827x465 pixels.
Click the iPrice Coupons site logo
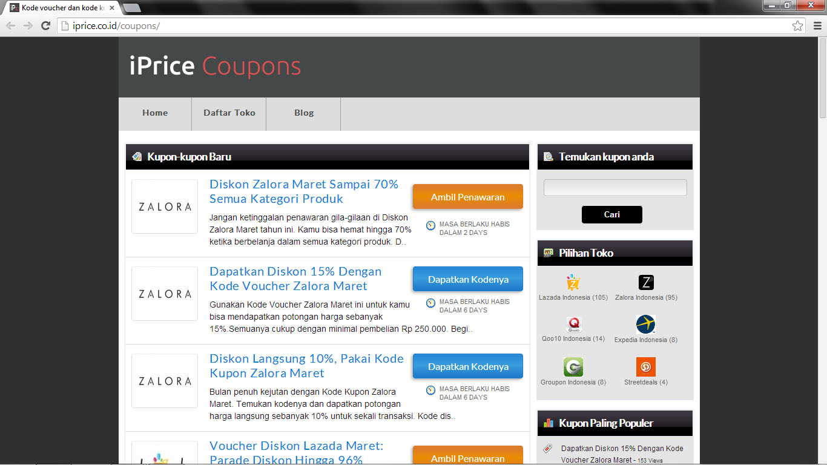pyautogui.click(x=215, y=66)
